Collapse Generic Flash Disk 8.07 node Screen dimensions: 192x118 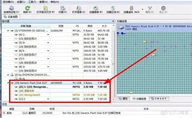[8, 83]
